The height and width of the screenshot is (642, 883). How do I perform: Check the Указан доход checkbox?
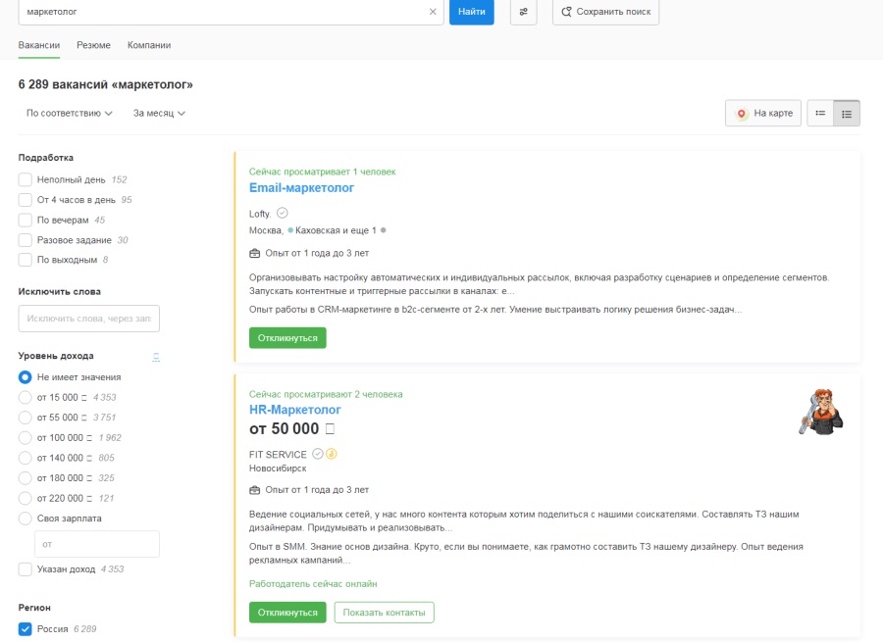pos(26,568)
